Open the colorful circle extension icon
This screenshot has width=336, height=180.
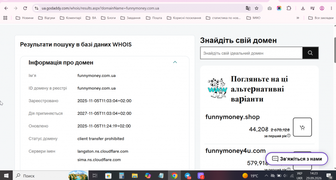point(279,8)
